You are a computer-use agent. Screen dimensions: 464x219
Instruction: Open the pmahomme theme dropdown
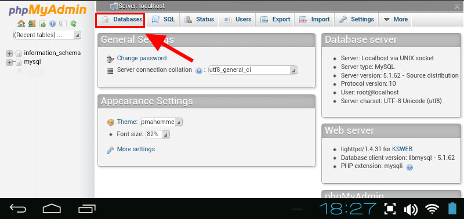(x=162, y=122)
